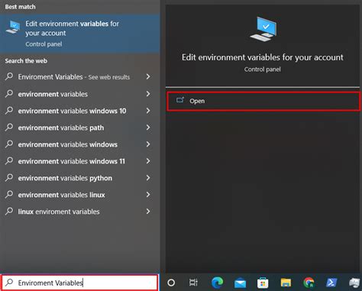
Task: Click the 'Enviroment Variables' search input field
Action: pyautogui.click(x=79, y=283)
